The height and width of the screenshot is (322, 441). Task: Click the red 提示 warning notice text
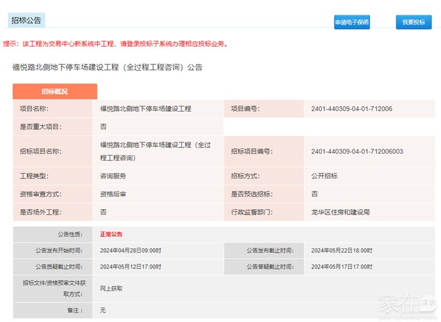pos(115,44)
